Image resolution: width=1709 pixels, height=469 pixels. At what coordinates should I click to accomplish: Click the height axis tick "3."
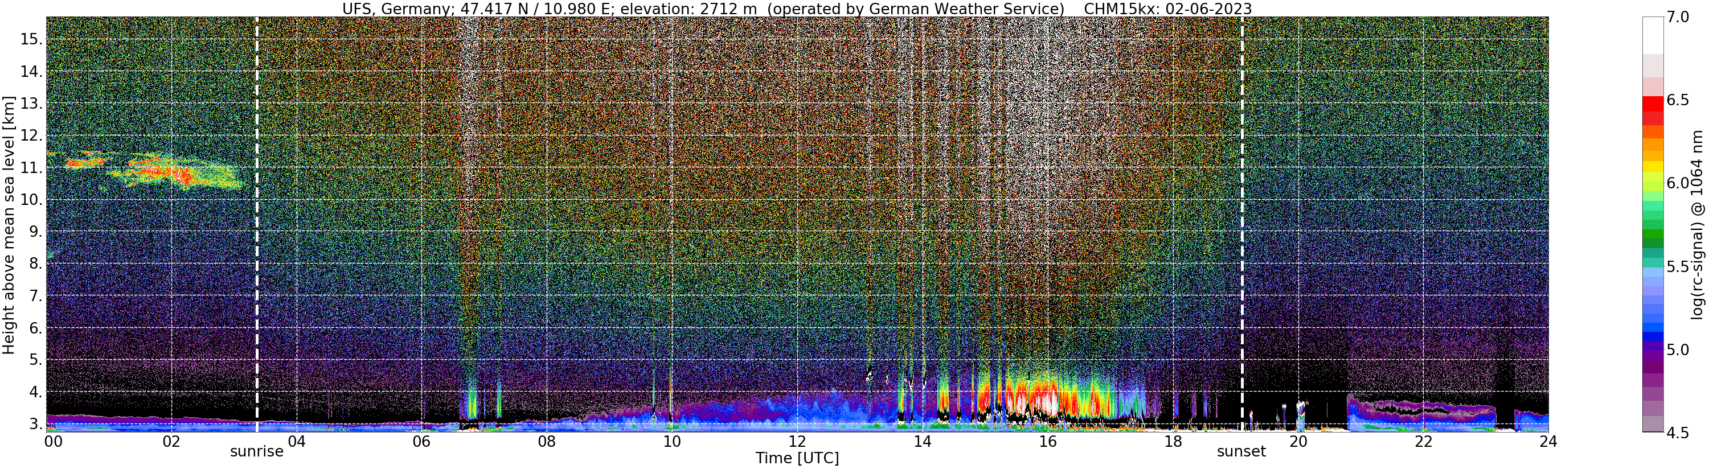coord(35,424)
